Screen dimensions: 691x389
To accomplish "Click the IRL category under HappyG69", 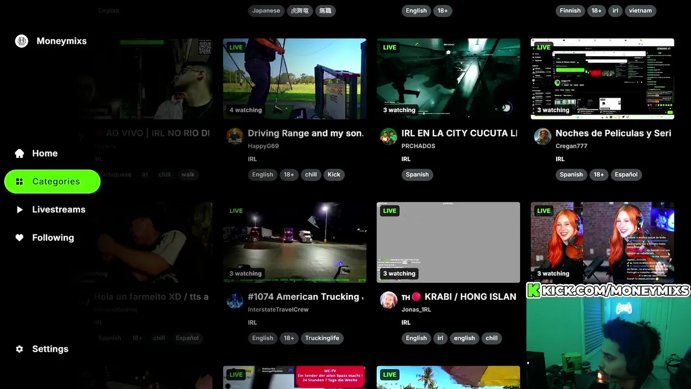I will pyautogui.click(x=252, y=159).
